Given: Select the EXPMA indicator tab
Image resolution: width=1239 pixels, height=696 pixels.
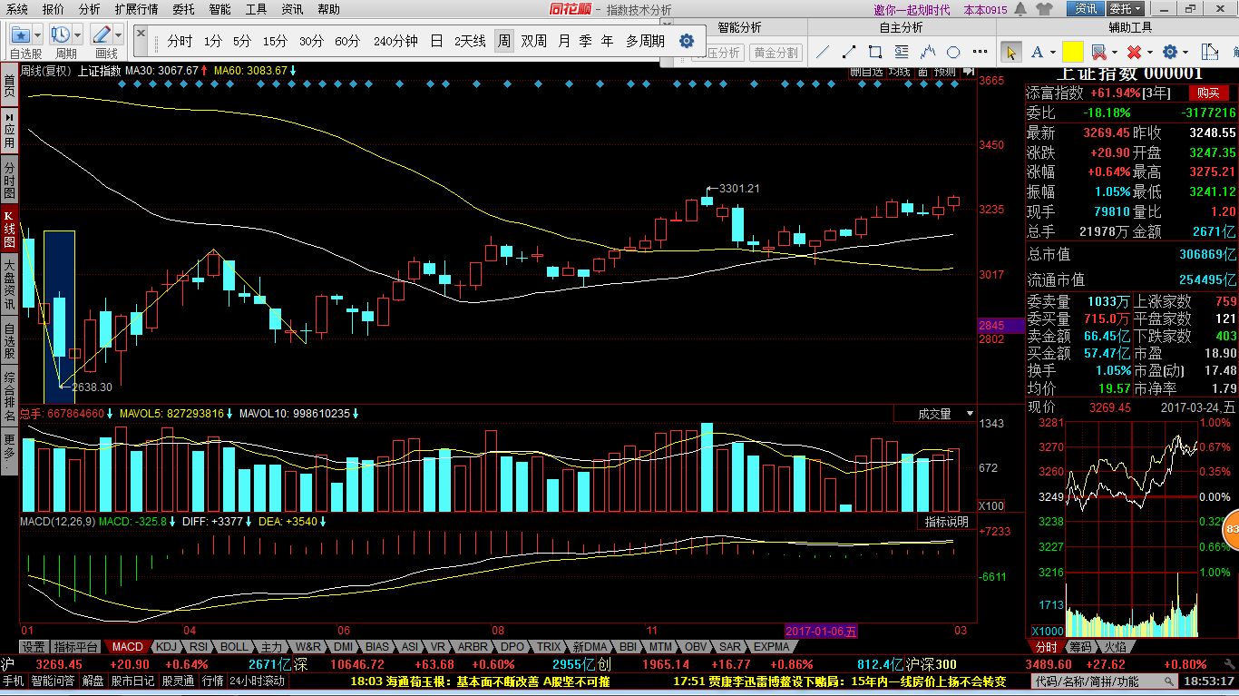Looking at the screenshot, I should tap(771, 647).
